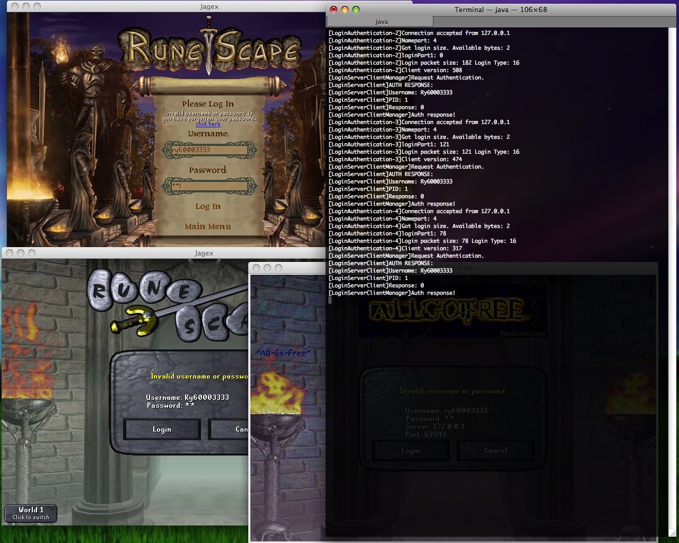The image size is (679, 543).
Task: Close the Terminal window with red button
Action: (x=334, y=10)
